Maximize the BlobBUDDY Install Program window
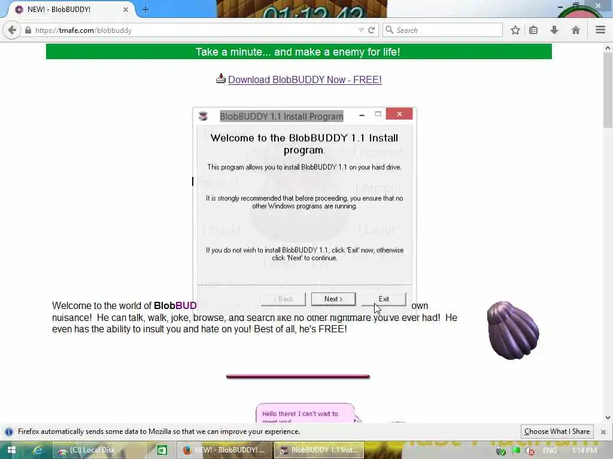Image resolution: width=613 pixels, height=459 pixels. coord(378,114)
